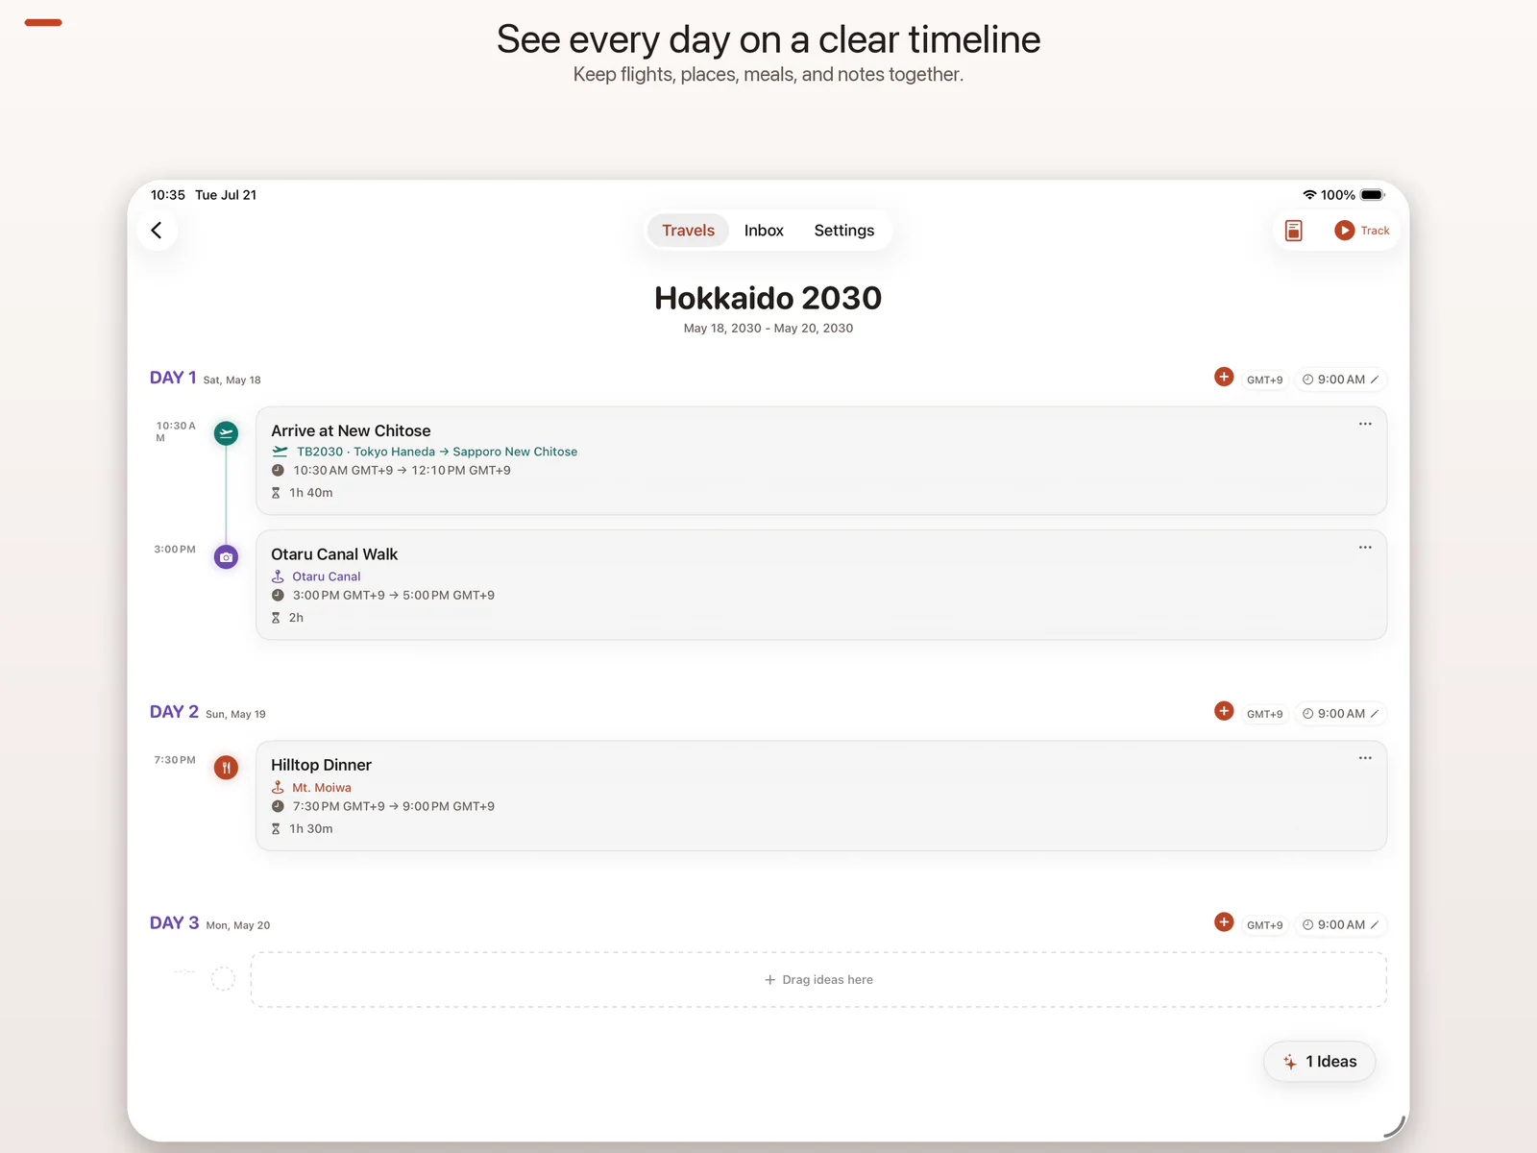Screen dimensions: 1537x1153
Task: Open more options for Arrive at New Chitose
Action: click(x=1365, y=424)
